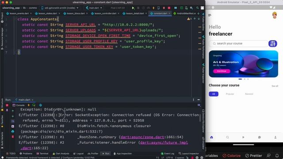The width and height of the screenshot is (283, 159).
Task: Minimize the Run tool window
Action: [199, 100]
